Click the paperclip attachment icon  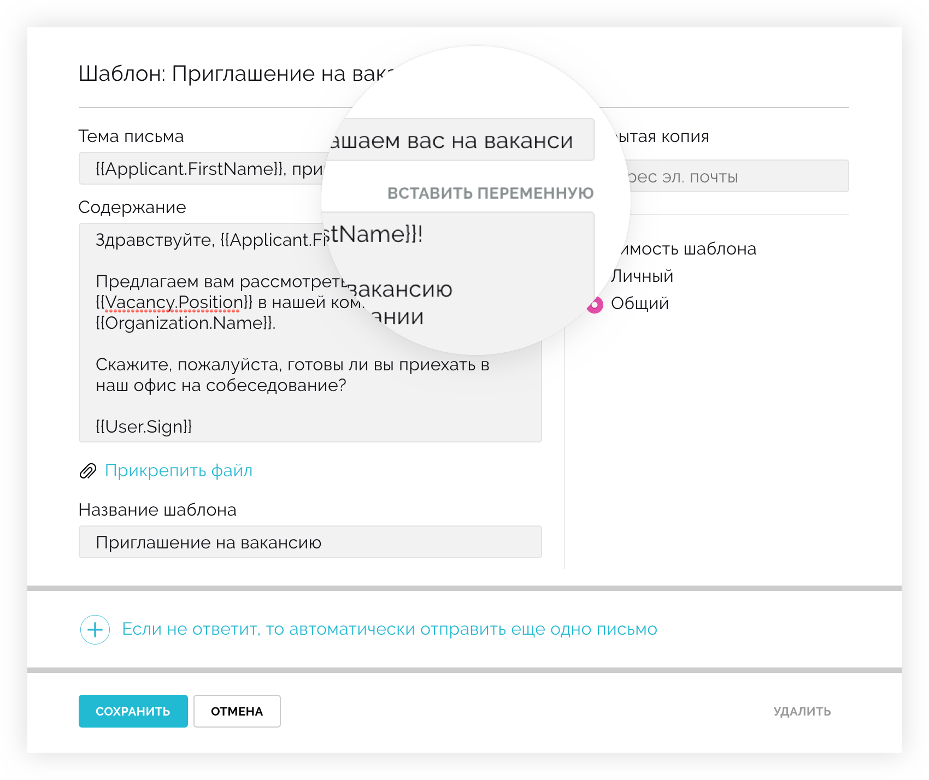(87, 471)
